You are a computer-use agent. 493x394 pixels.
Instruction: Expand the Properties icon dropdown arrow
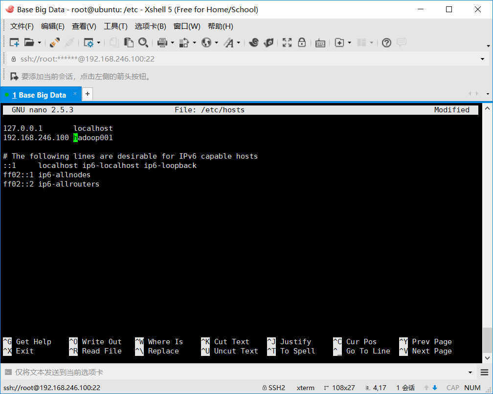coord(98,42)
